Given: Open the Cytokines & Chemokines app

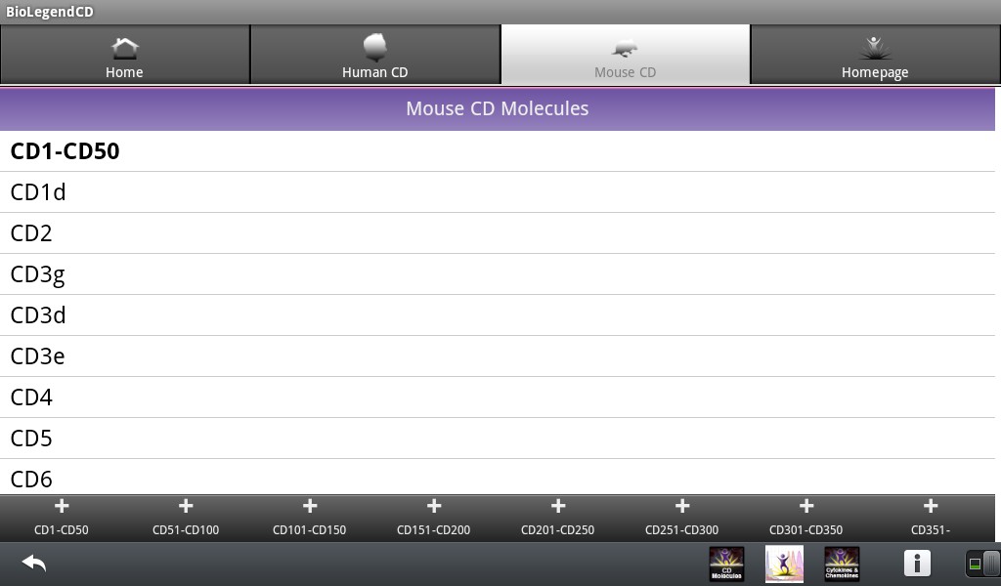Looking at the screenshot, I should point(842,564).
